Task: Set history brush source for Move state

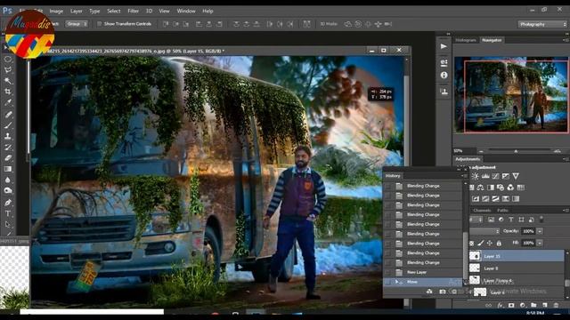Action: (388, 282)
